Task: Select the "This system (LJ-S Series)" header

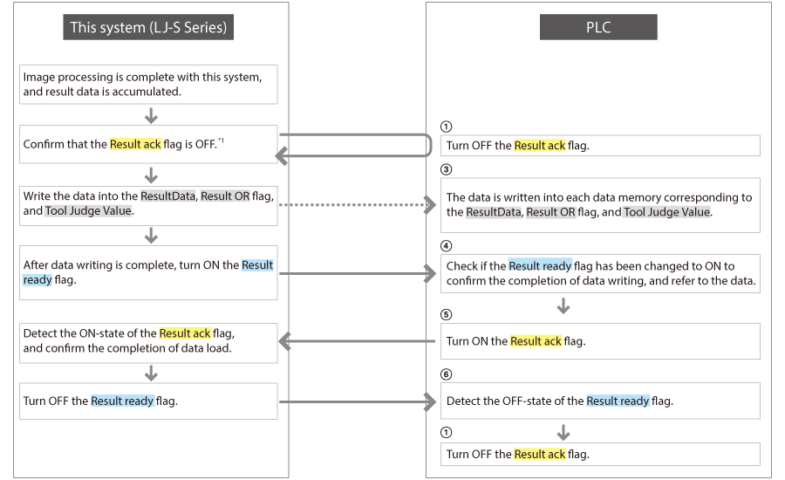Action: click(149, 28)
